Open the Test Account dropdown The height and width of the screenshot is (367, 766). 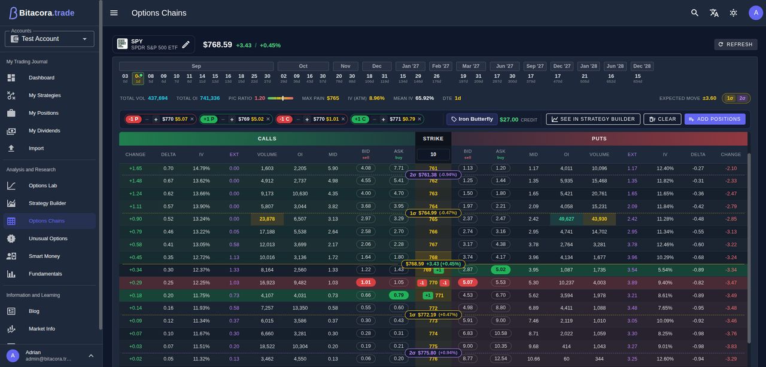(50, 39)
